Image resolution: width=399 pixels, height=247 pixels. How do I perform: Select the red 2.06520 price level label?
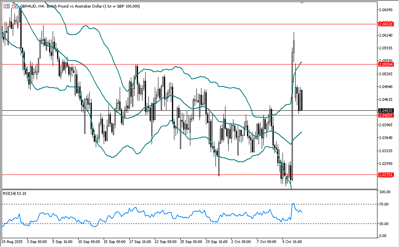(x=386, y=24)
